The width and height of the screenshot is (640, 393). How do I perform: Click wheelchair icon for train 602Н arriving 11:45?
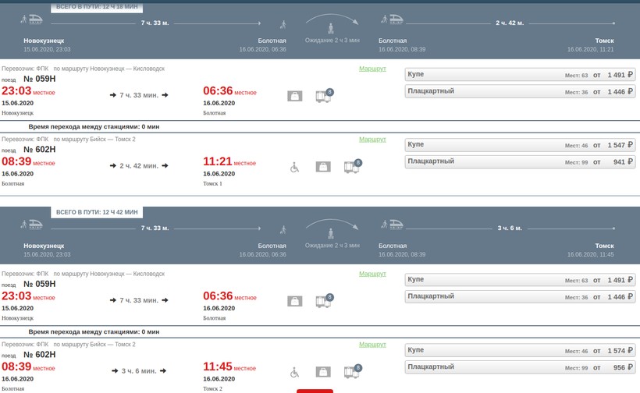(294, 372)
